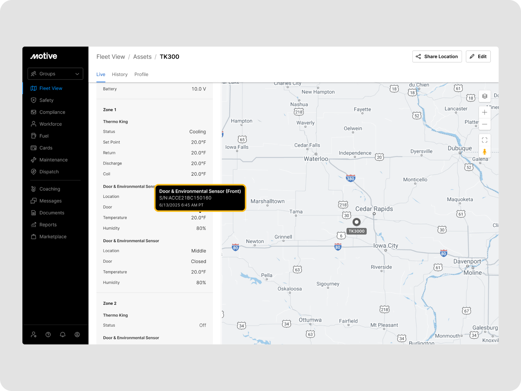Open Maintenance in the sidebar
521x391 pixels.
point(53,160)
